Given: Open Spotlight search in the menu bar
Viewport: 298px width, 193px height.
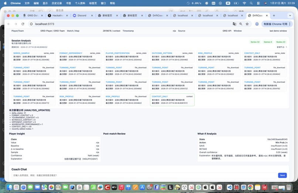Looking at the screenshot, I should (251, 3).
